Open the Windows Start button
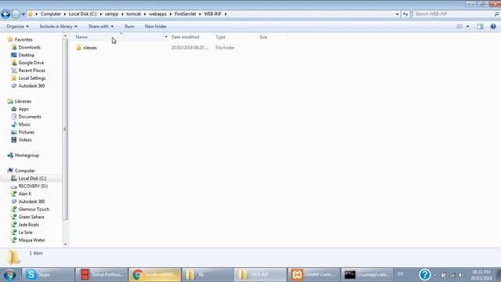 tap(10, 275)
